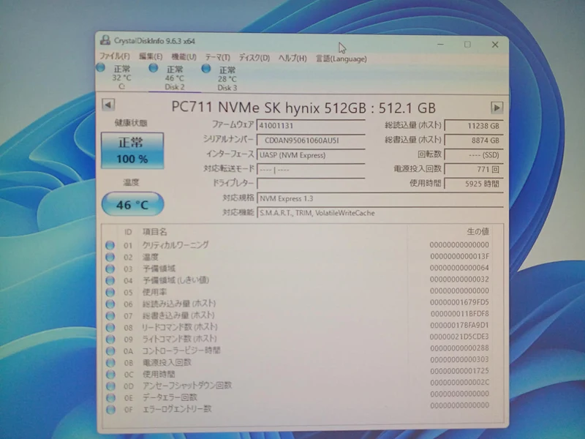Click total host reads value 11238 GB

[x=474, y=126]
